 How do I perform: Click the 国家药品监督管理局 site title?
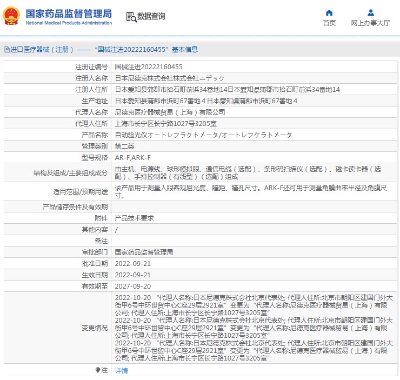pyautogui.click(x=69, y=14)
